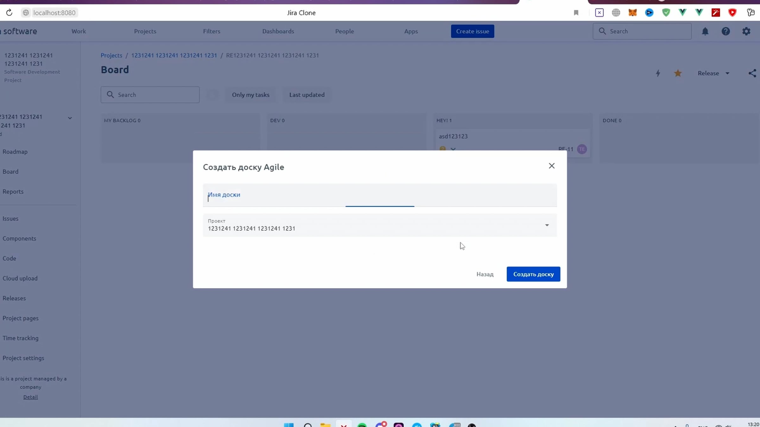Click the Создать доску button
This screenshot has height=427, width=760.
tap(533, 274)
